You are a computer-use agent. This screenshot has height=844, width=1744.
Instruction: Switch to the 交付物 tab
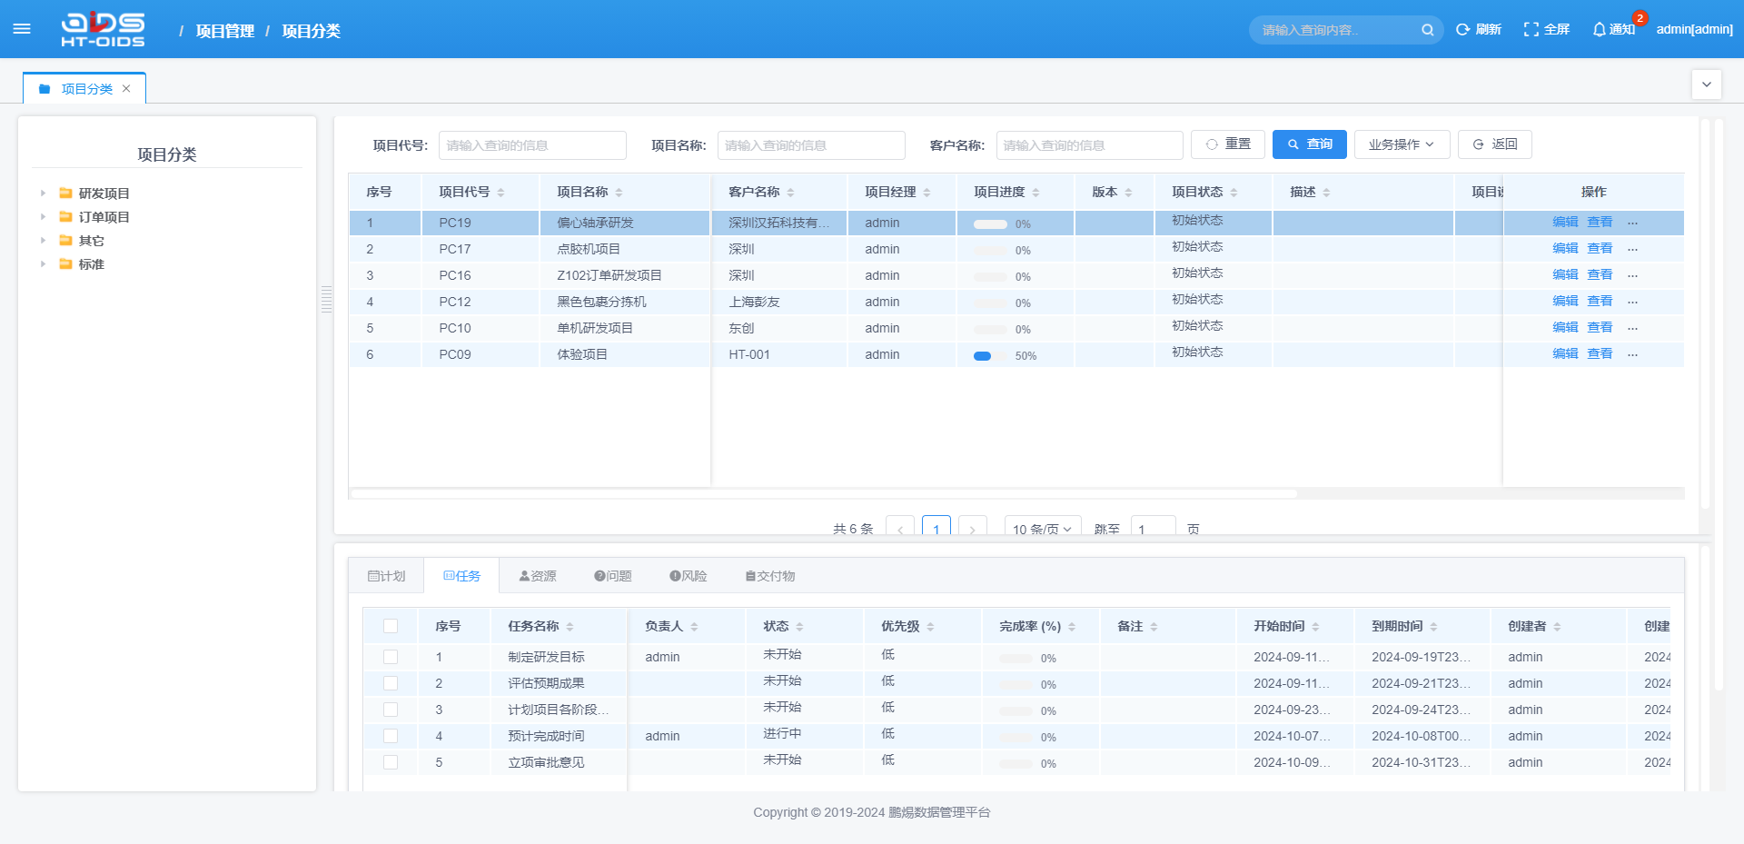770,576
